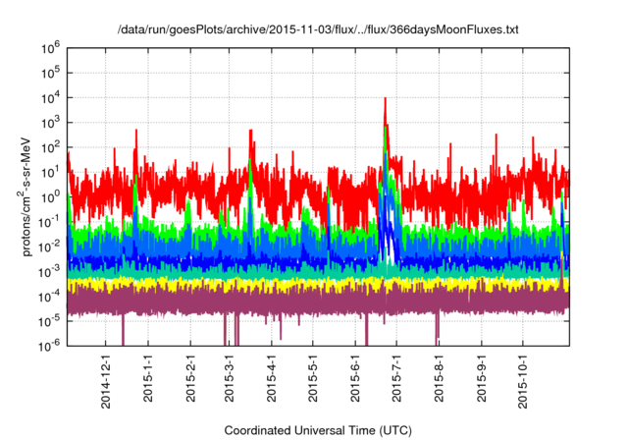Click the 2015-5-1 date tick label
The width and height of the screenshot is (628, 440).
pyautogui.click(x=313, y=378)
